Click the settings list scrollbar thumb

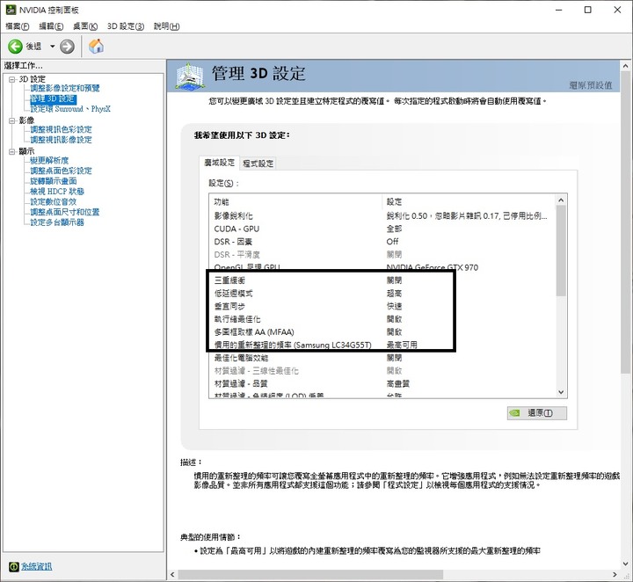pyautogui.click(x=561, y=251)
